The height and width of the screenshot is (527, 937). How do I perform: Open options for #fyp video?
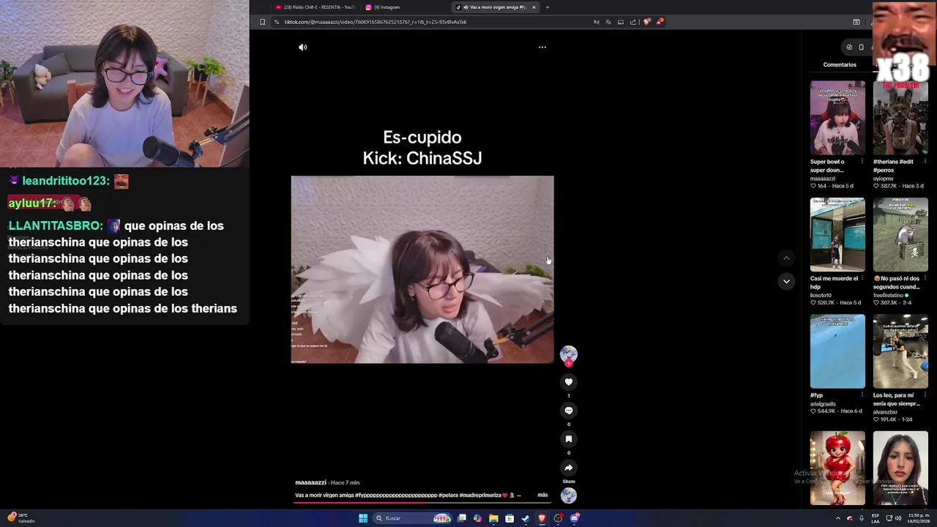[862, 395]
